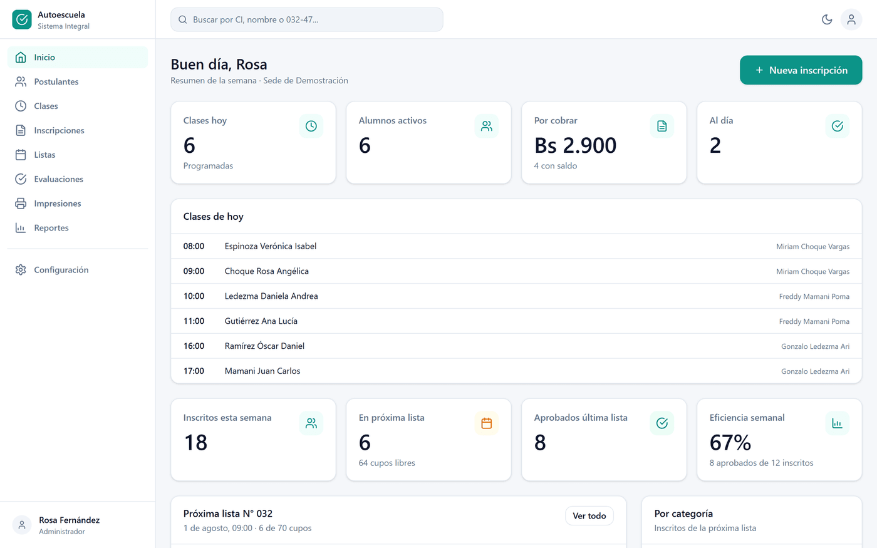Click the check icon on Al día card
877x548 pixels.
click(x=838, y=126)
